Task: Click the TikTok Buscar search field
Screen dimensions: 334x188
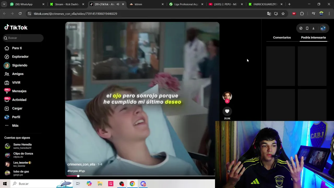Action: click(23, 38)
